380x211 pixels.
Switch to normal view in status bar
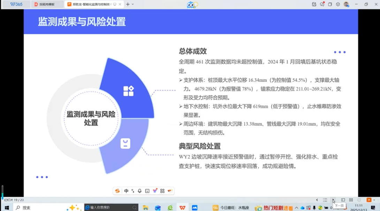coord(343,200)
